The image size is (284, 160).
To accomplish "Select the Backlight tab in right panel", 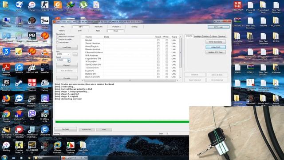I will click(x=198, y=36).
